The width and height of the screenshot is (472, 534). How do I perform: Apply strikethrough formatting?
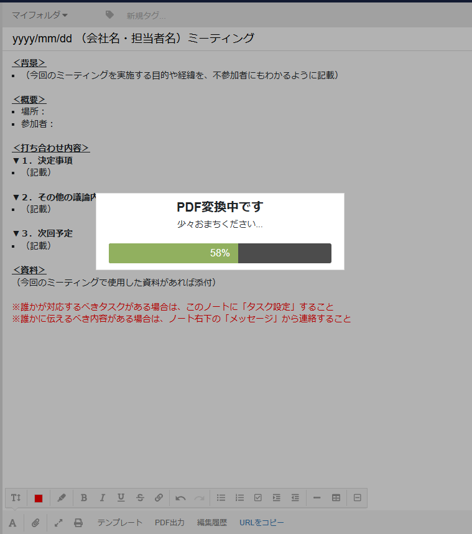point(140,498)
